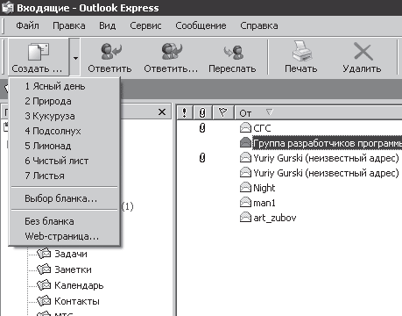Choose the '3 Кукуруза' stationery entry
This screenshot has width=402, height=316.
[x=50, y=116]
